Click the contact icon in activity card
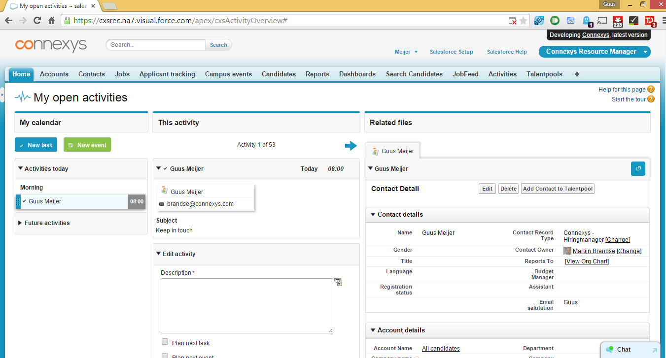This screenshot has width=666, height=358. coord(164,191)
